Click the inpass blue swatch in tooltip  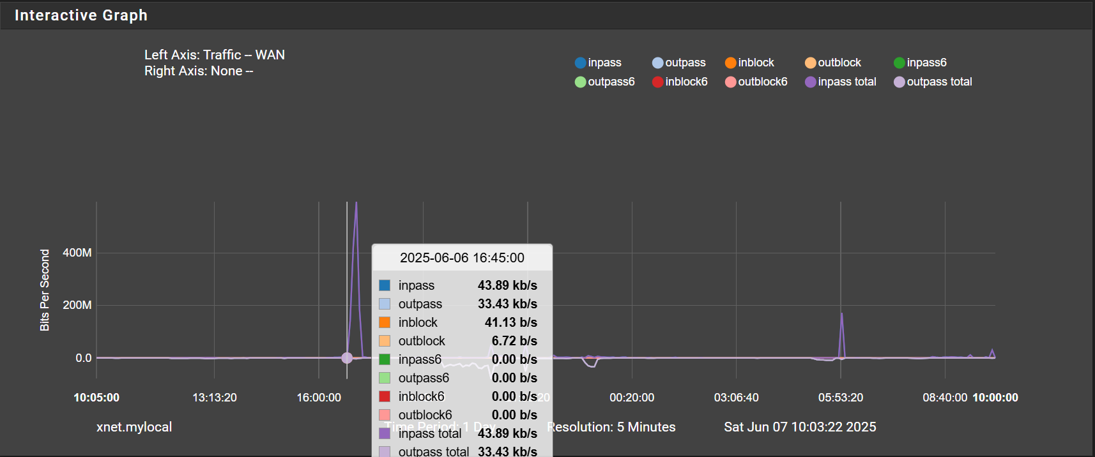click(385, 285)
